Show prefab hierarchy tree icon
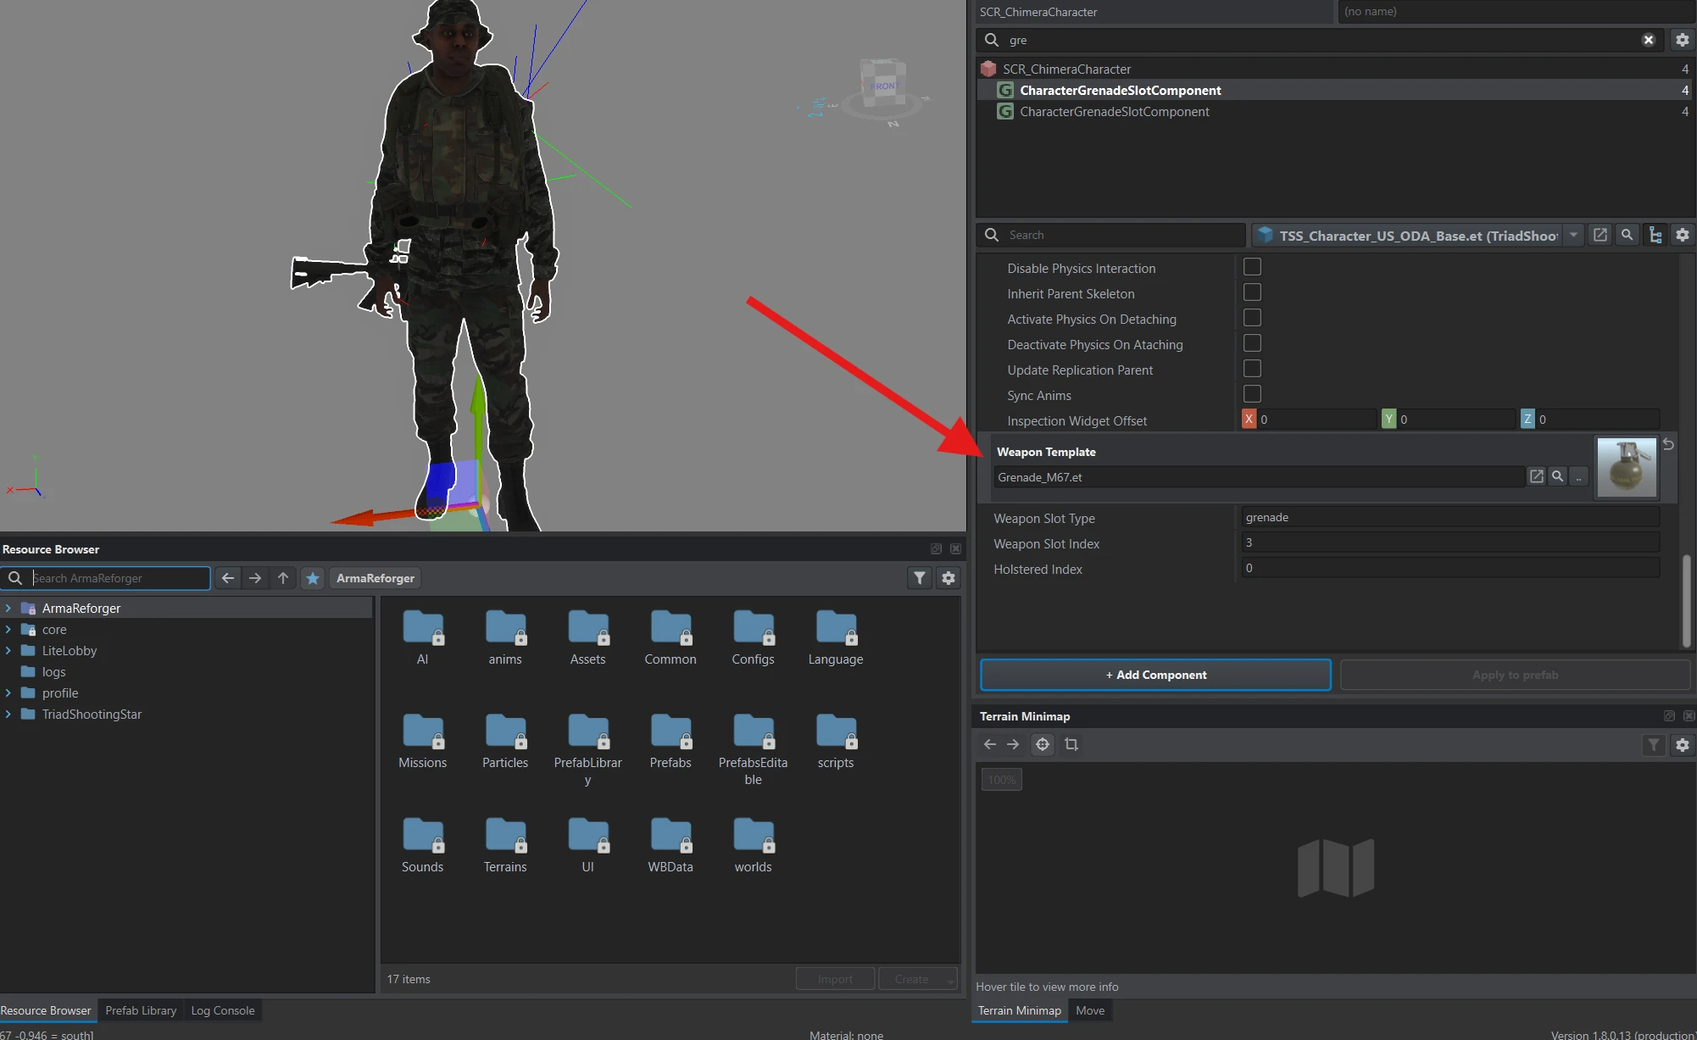 coord(1655,235)
